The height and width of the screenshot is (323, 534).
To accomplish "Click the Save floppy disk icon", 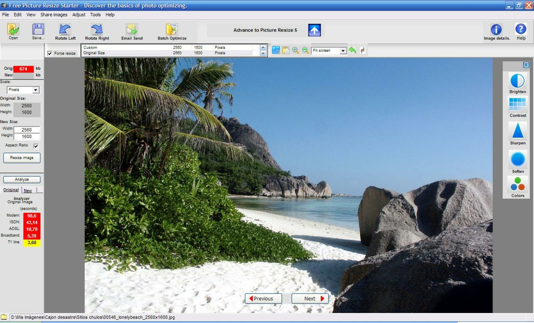I will coord(38,29).
